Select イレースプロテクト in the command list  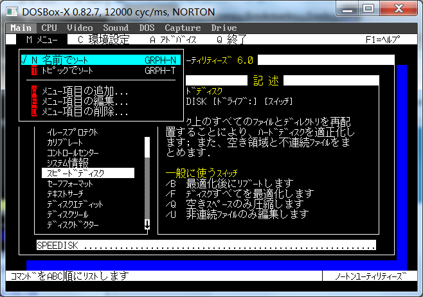click(73, 132)
